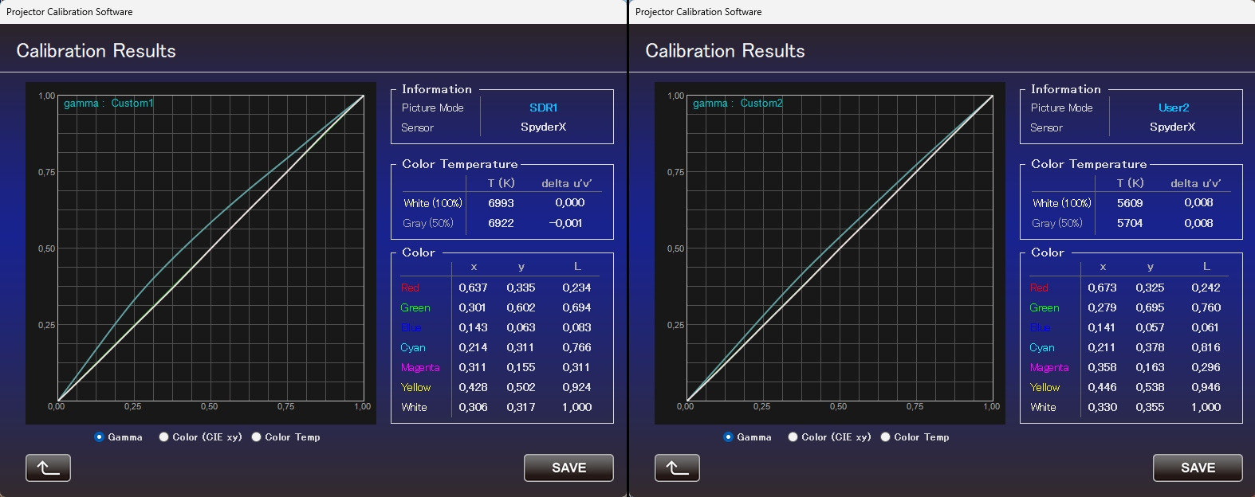Select Gamma radio under the Custom2 graph
This screenshot has height=497, width=1255.
point(729,437)
